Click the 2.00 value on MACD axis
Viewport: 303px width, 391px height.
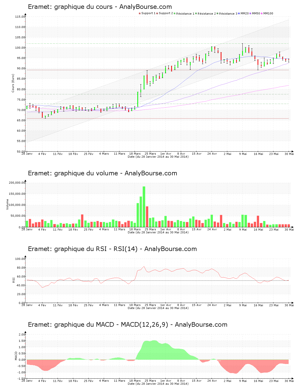tap(22, 334)
